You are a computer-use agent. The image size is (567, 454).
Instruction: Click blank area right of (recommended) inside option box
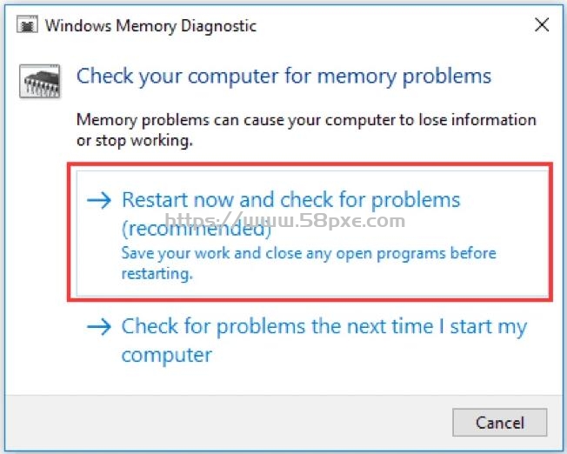[x=409, y=230]
